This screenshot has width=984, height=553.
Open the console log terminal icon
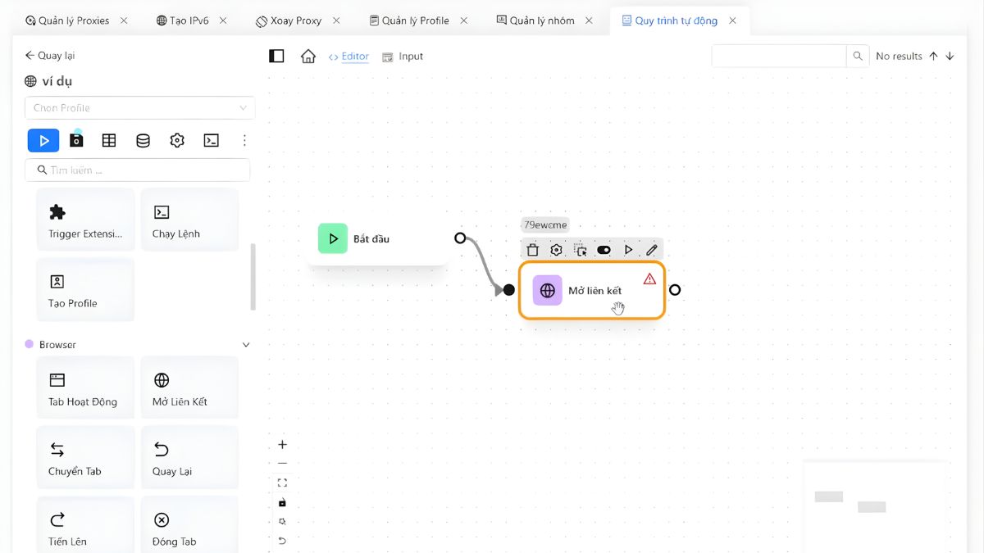(x=211, y=141)
